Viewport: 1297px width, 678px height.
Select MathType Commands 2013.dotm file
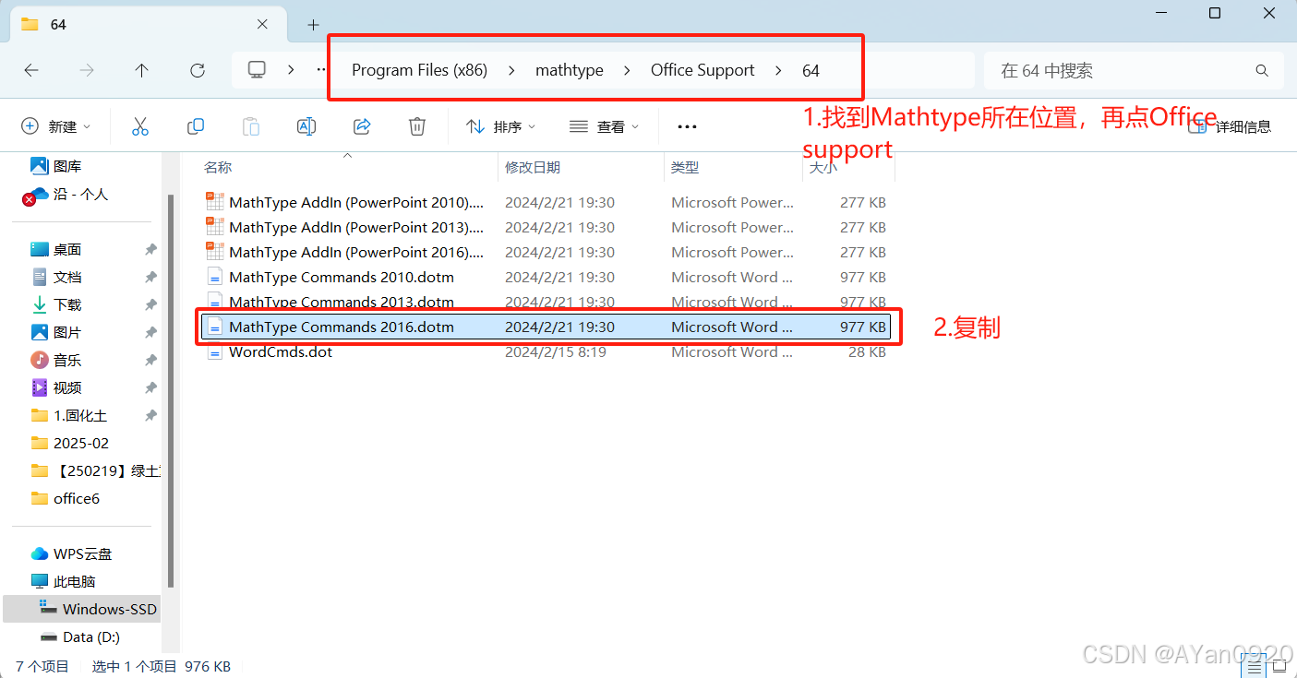pyautogui.click(x=546, y=302)
